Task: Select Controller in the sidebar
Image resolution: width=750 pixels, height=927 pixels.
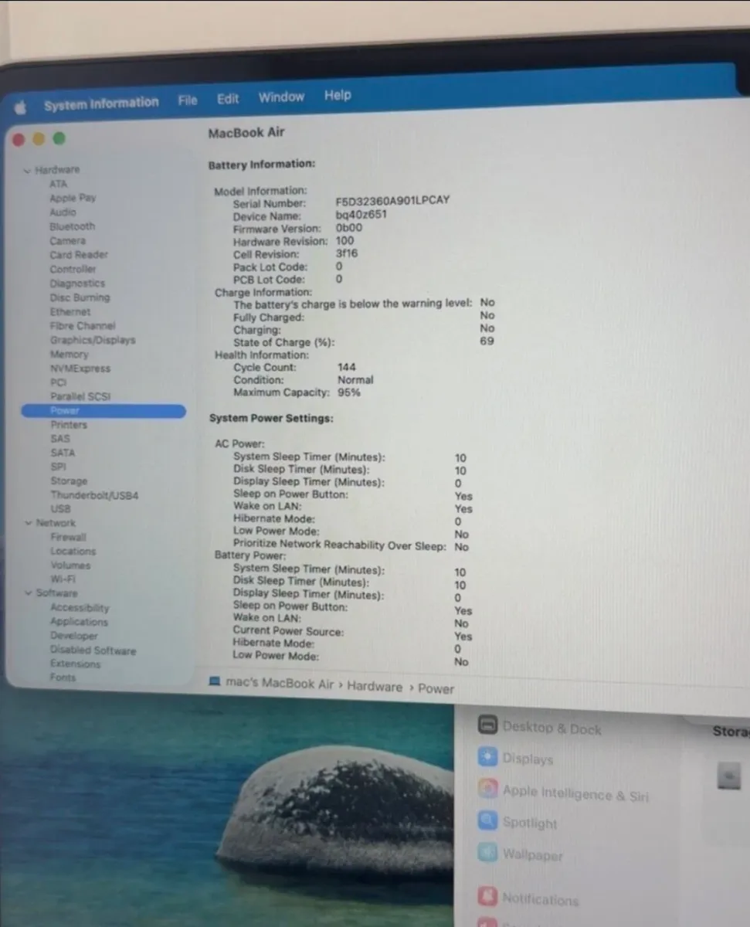Action: pos(73,269)
